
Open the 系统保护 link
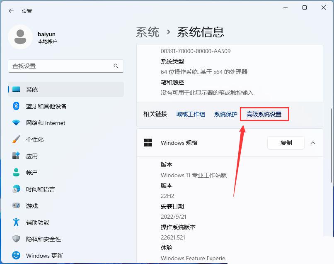[225, 114]
